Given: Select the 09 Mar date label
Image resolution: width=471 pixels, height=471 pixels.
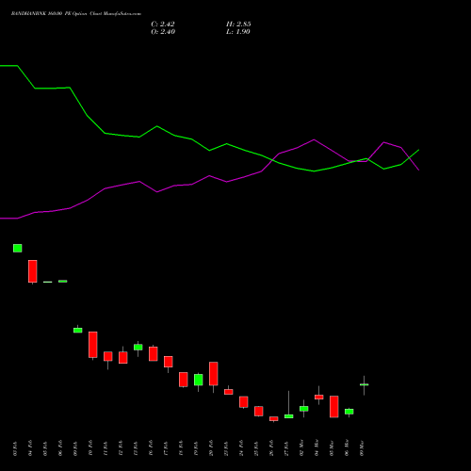Looking at the screenshot, I should (362, 448).
